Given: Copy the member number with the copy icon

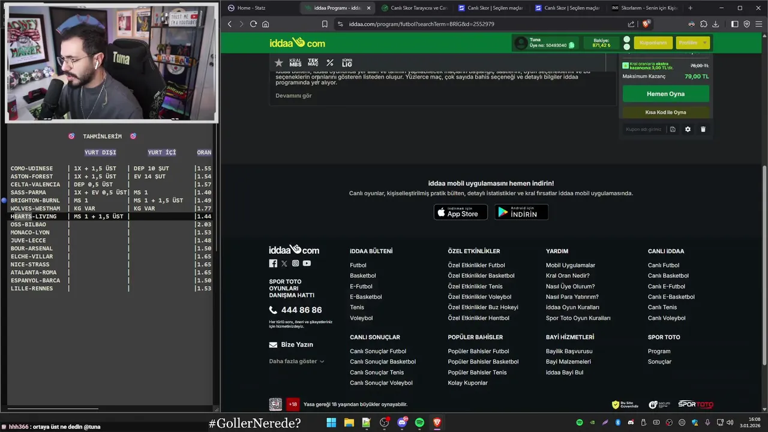Looking at the screenshot, I should click(571, 46).
